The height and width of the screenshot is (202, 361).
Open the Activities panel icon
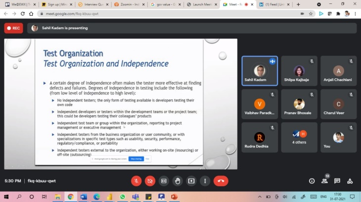pyautogui.click(x=350, y=181)
